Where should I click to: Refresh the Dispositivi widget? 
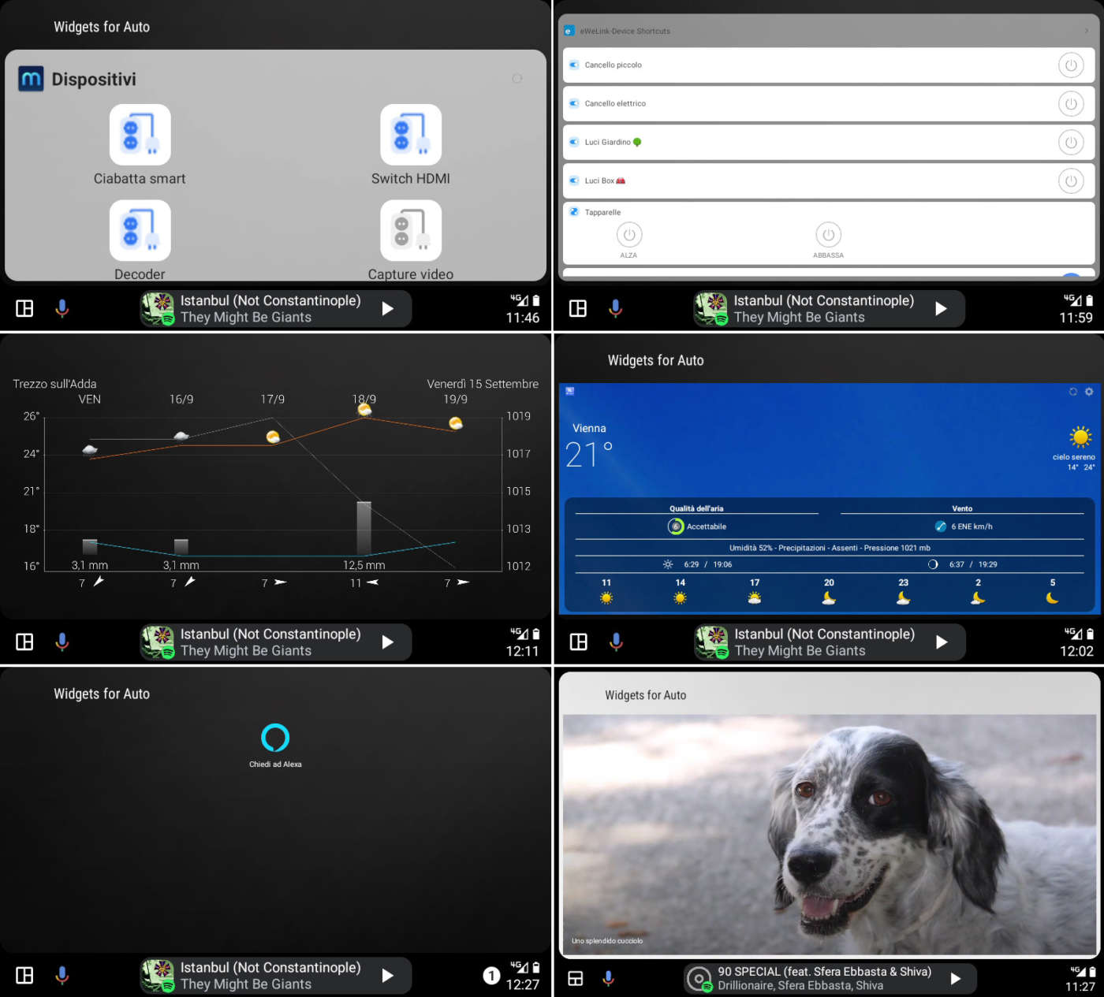click(x=517, y=78)
